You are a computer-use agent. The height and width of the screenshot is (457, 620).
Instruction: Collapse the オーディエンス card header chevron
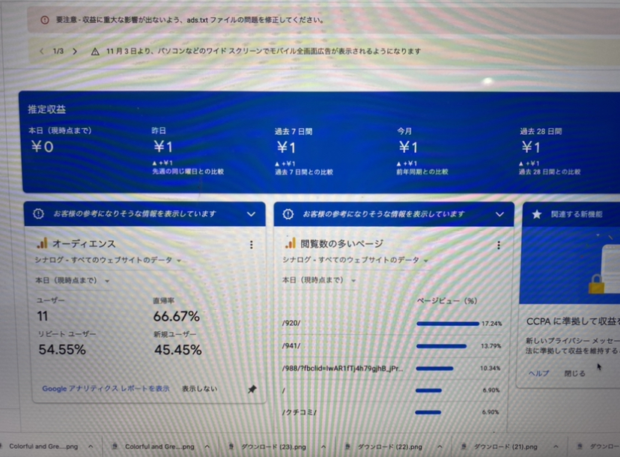click(251, 214)
